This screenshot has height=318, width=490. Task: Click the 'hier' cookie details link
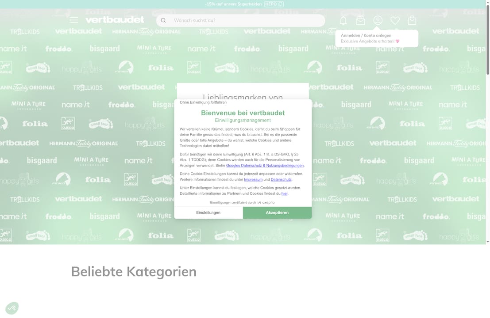point(284,193)
